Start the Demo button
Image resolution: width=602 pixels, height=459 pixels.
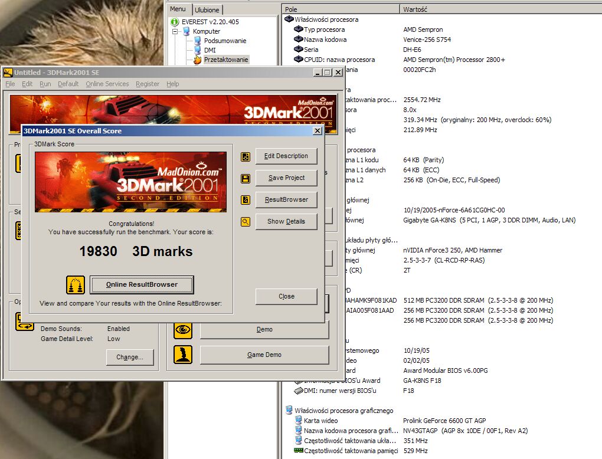264,330
